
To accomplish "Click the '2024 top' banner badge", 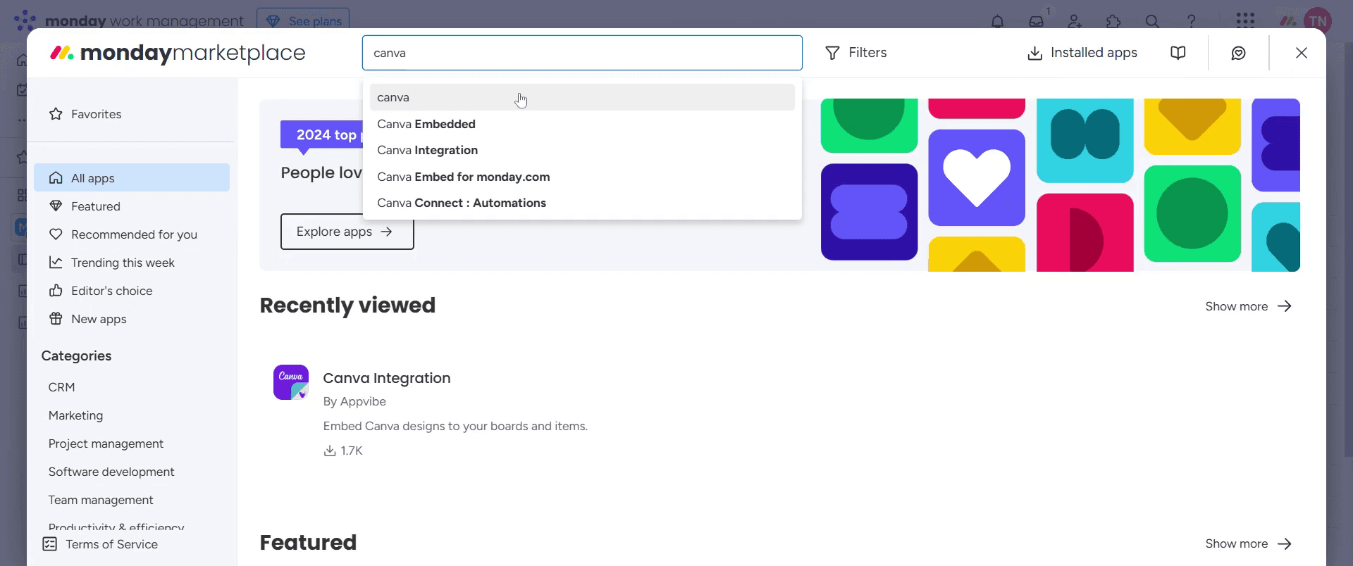I will click(x=322, y=134).
